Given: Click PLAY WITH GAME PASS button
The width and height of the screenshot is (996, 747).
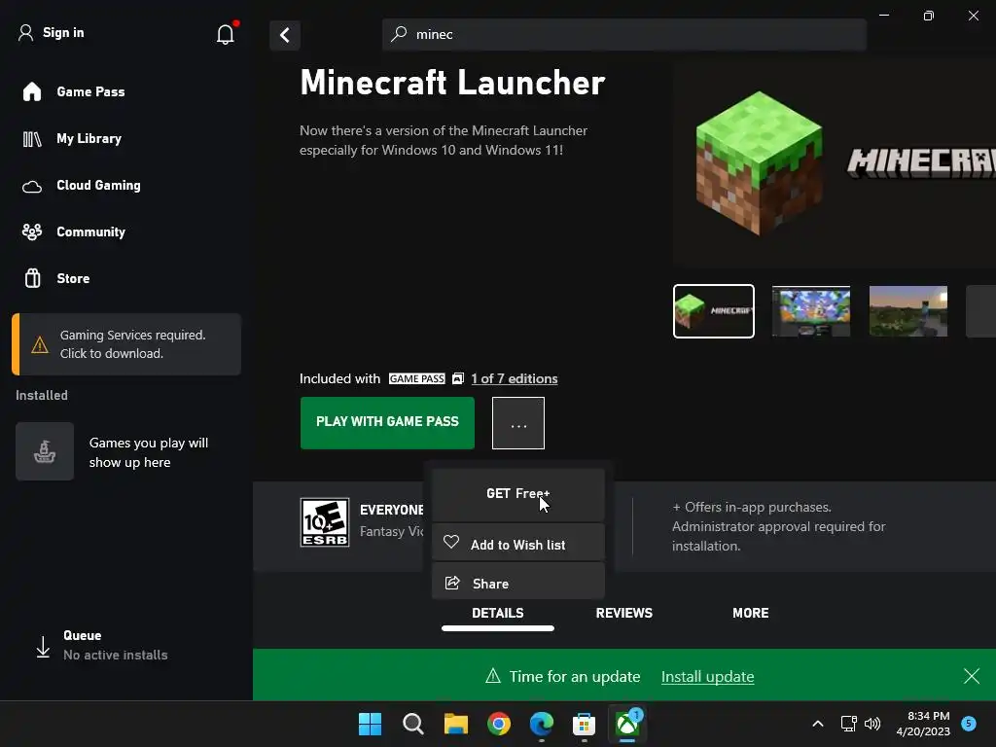Looking at the screenshot, I should click(387, 423).
